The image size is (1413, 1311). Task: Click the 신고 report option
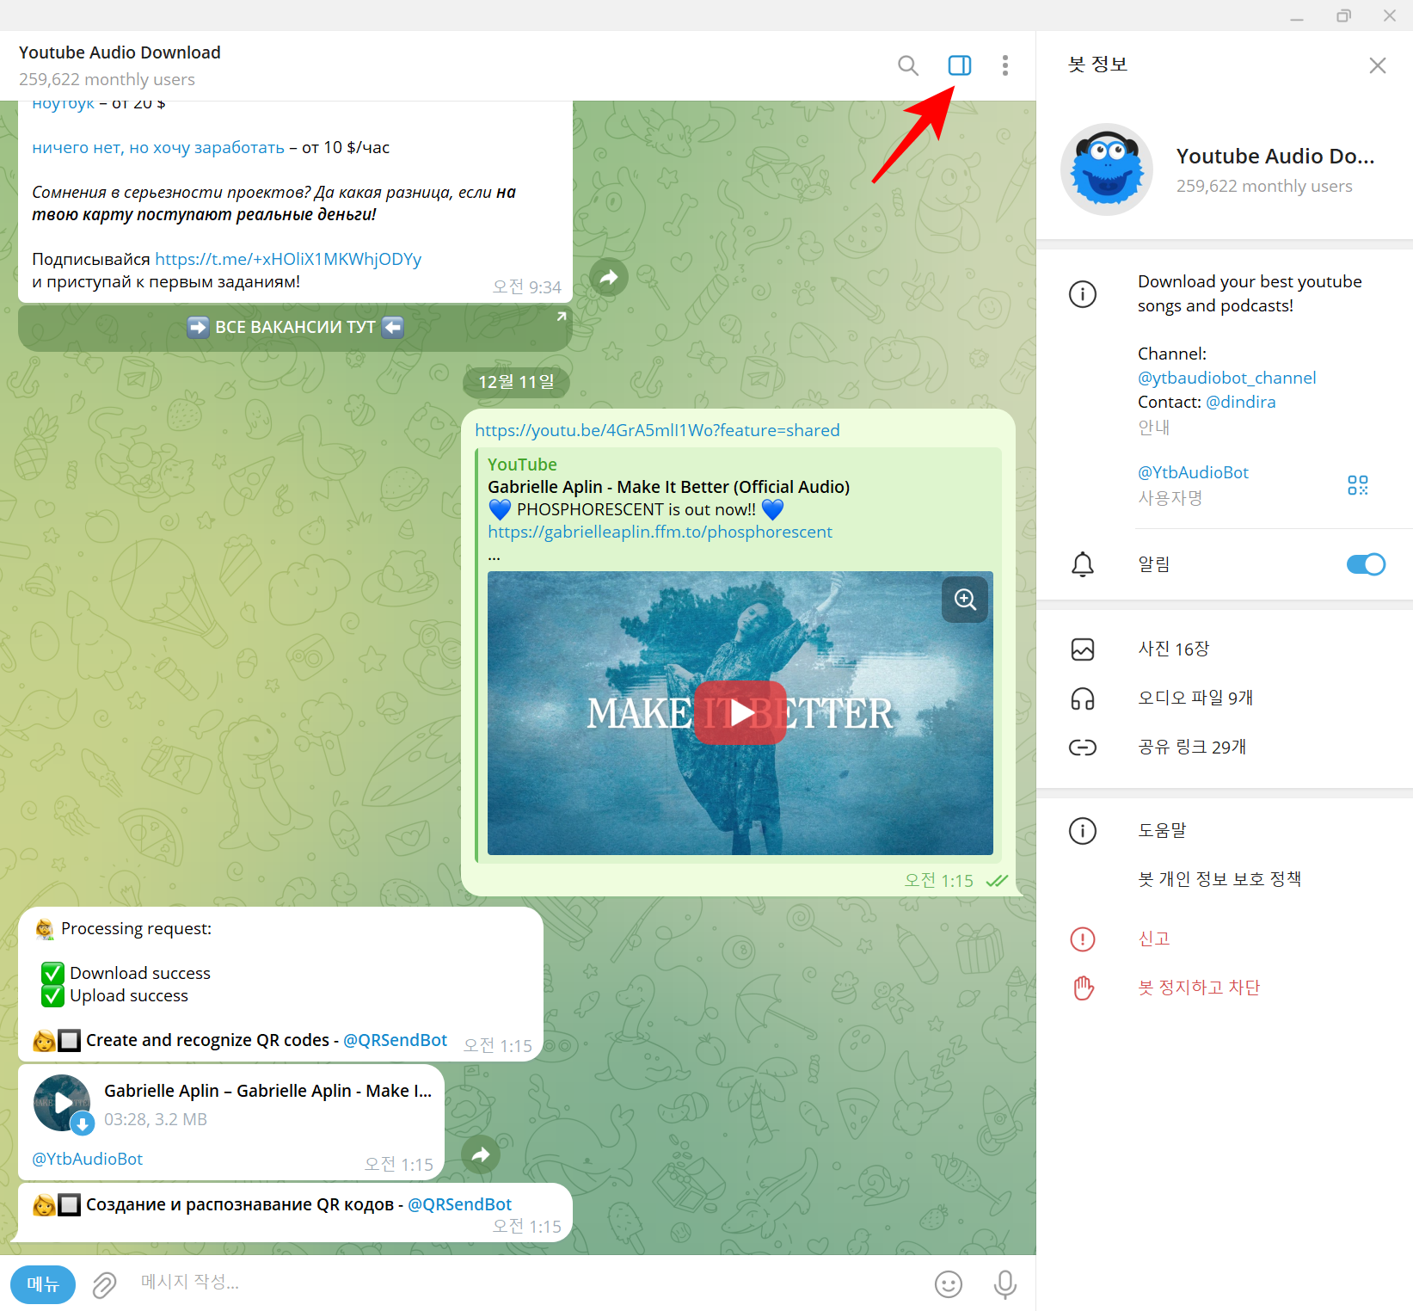[x=1153, y=939]
